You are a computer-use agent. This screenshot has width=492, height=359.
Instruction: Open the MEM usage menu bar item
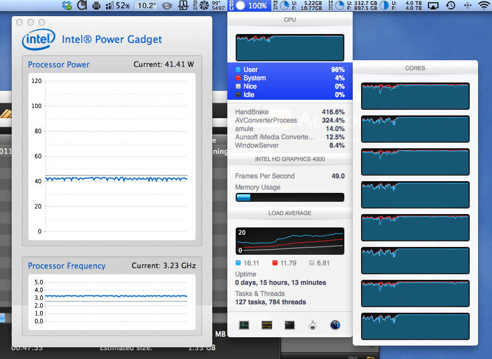[x=298, y=6]
